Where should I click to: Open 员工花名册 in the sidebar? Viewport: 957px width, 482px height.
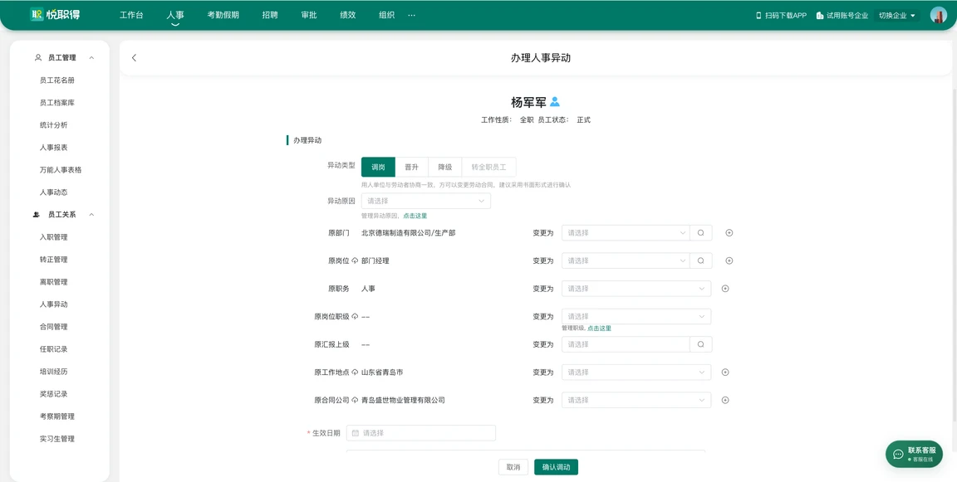click(57, 80)
